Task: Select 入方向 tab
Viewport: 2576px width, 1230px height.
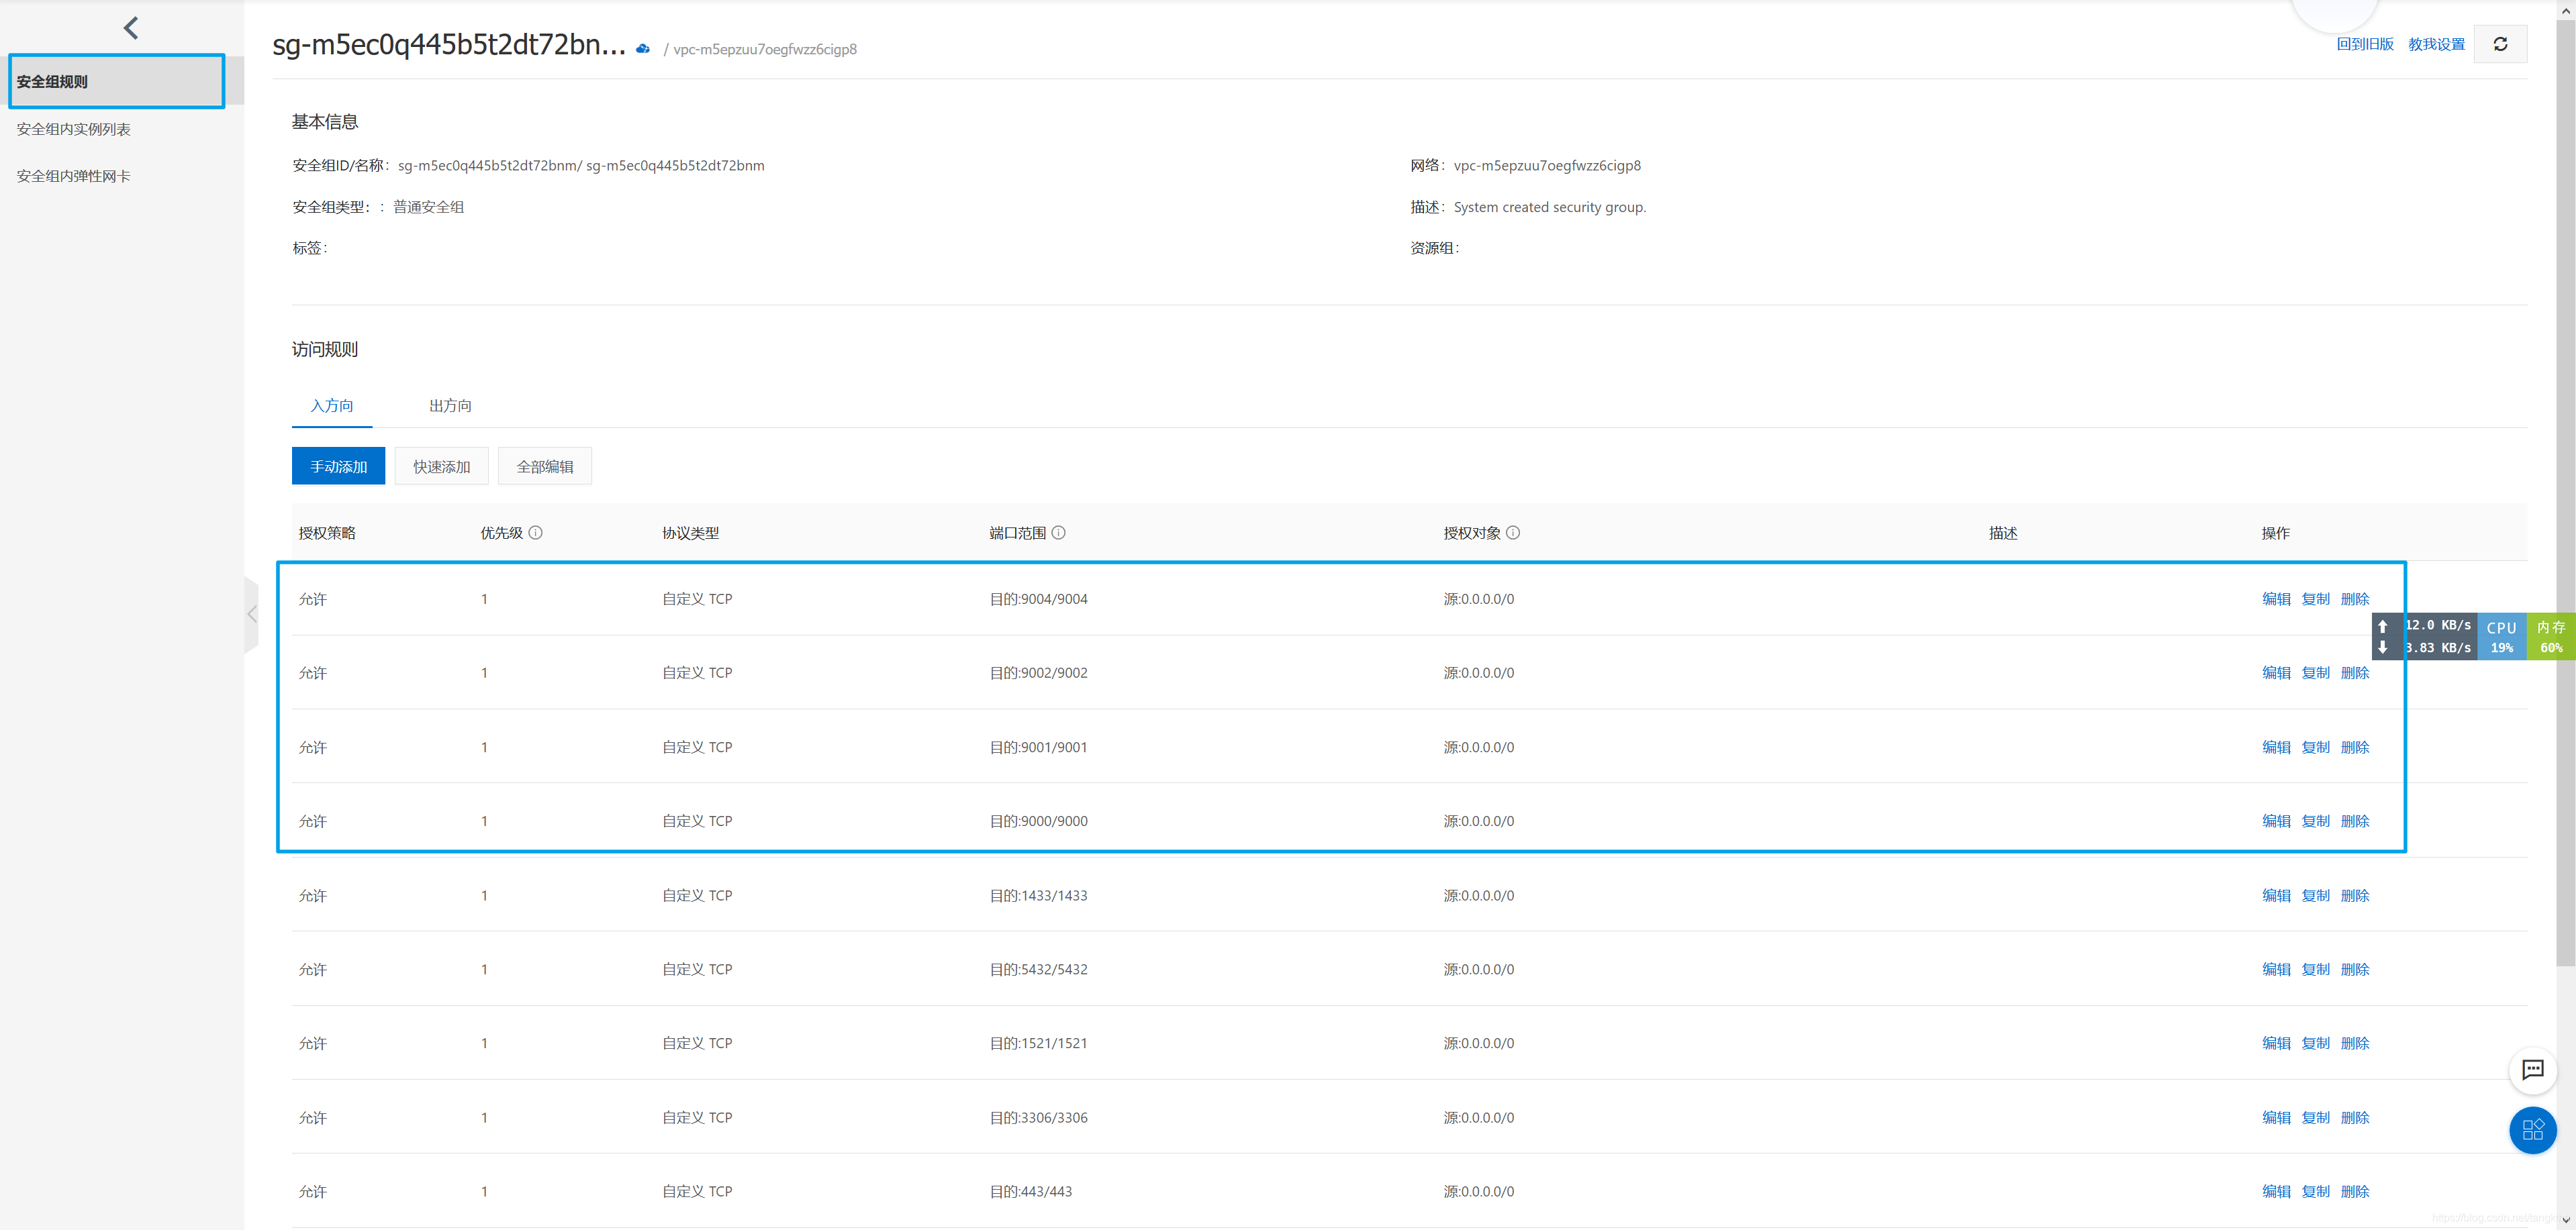Action: point(332,406)
